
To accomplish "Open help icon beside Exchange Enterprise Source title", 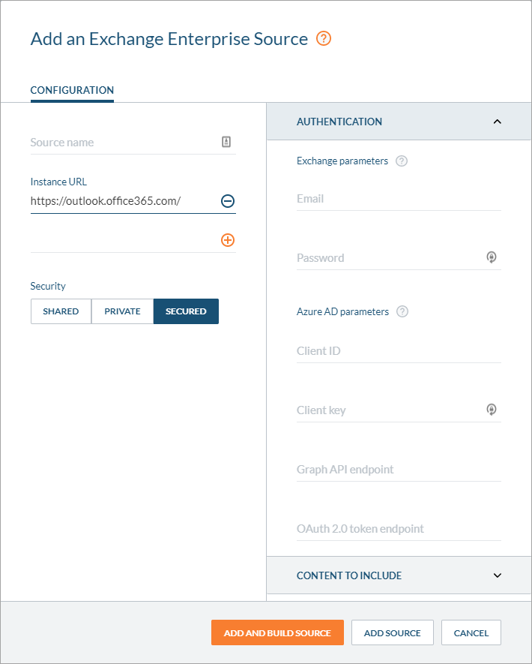I will point(324,38).
